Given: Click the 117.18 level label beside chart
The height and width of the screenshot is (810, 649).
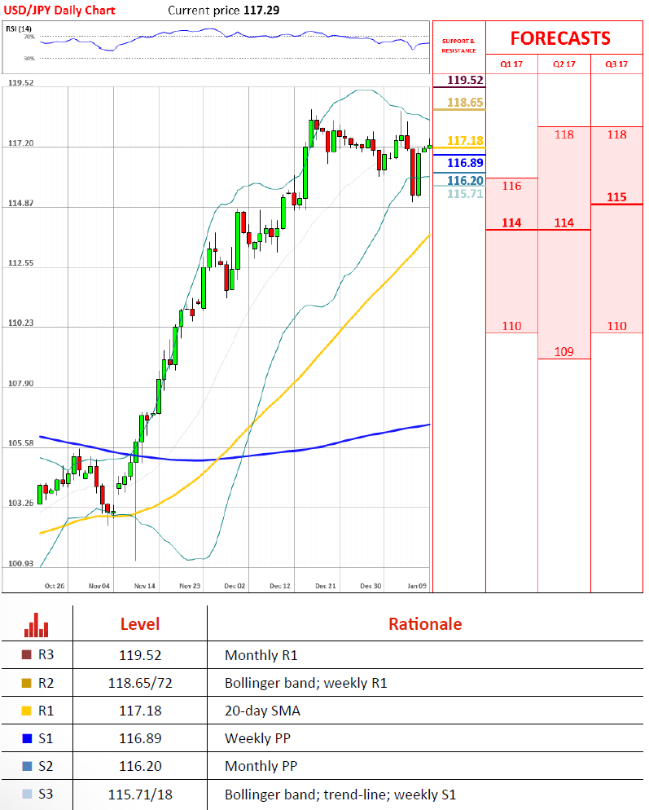Looking at the screenshot, I should click(465, 140).
